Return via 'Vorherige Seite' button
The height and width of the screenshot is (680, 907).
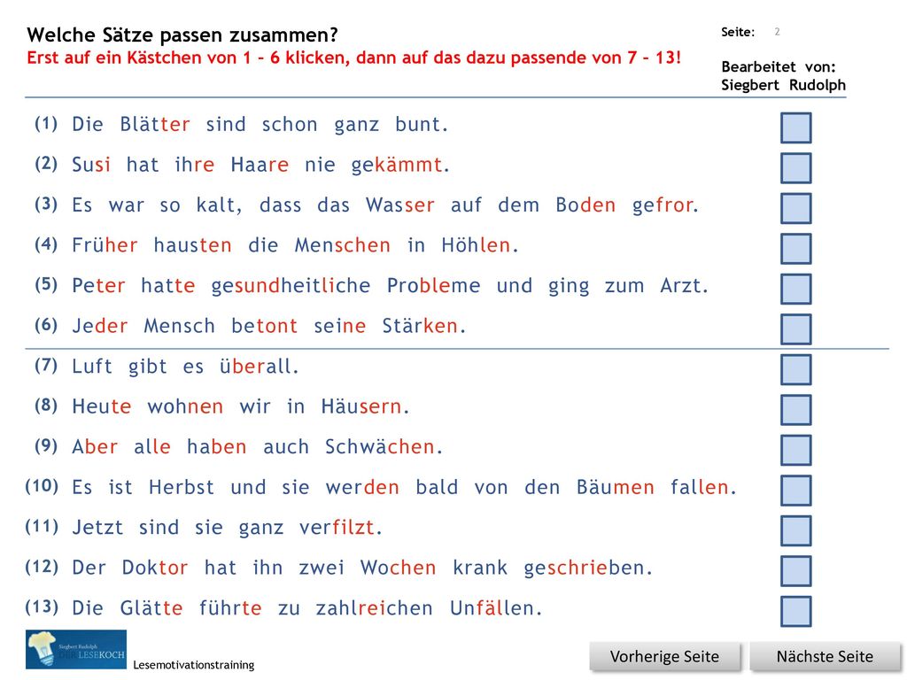coord(664,657)
